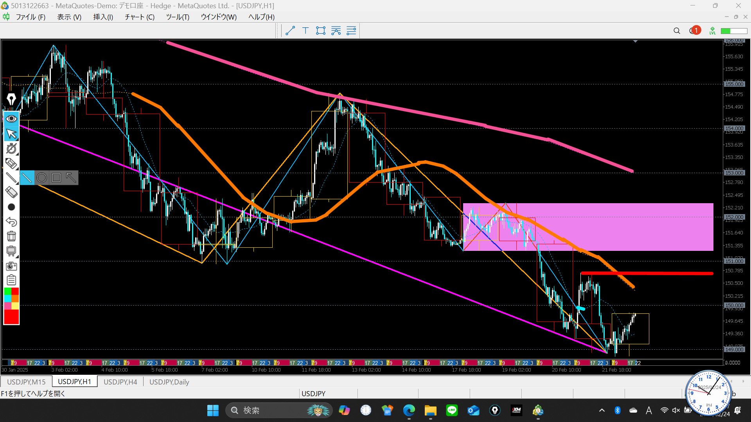Click the chart shift triangle marker at top

[635, 41]
